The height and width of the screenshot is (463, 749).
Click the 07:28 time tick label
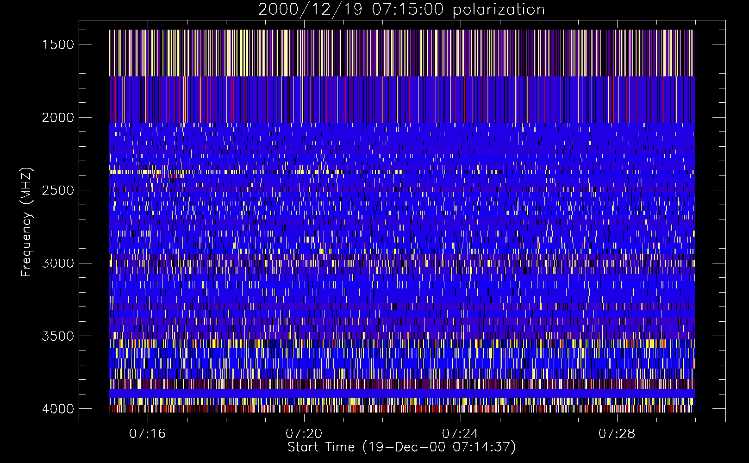617,434
